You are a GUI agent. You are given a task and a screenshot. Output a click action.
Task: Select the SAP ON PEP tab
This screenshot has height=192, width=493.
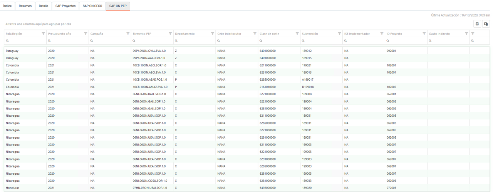tap(118, 6)
